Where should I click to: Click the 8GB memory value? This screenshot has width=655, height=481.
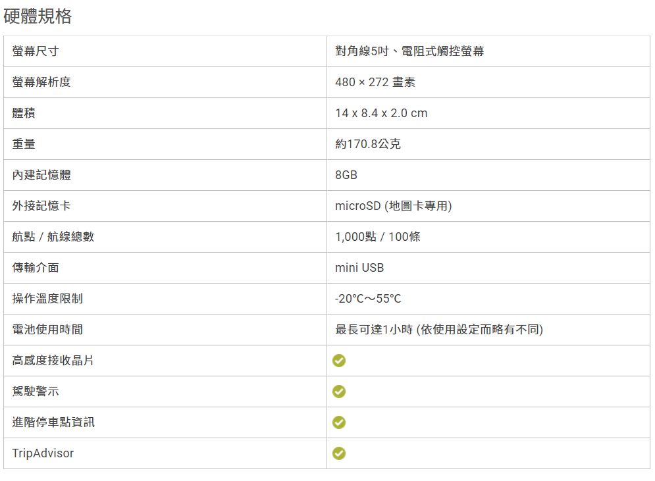coord(346,175)
